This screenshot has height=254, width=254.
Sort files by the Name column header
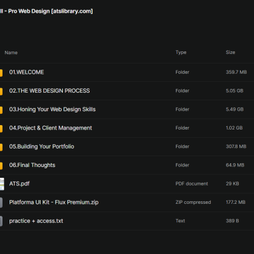coord(11,53)
